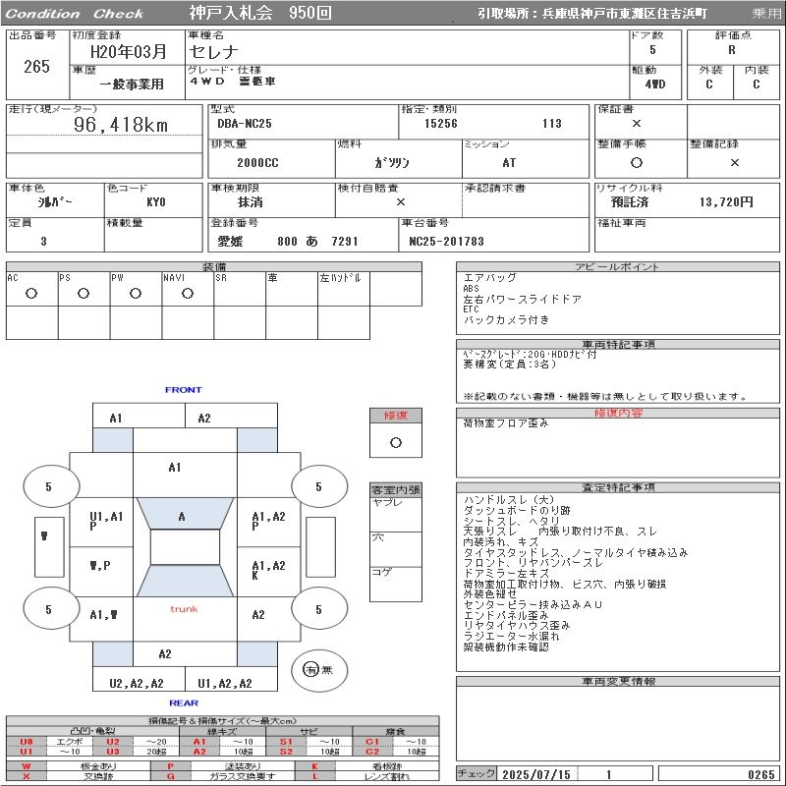Click the note ドアミラー左キズ
Viewport: 786px width, 786px height.
506,573
